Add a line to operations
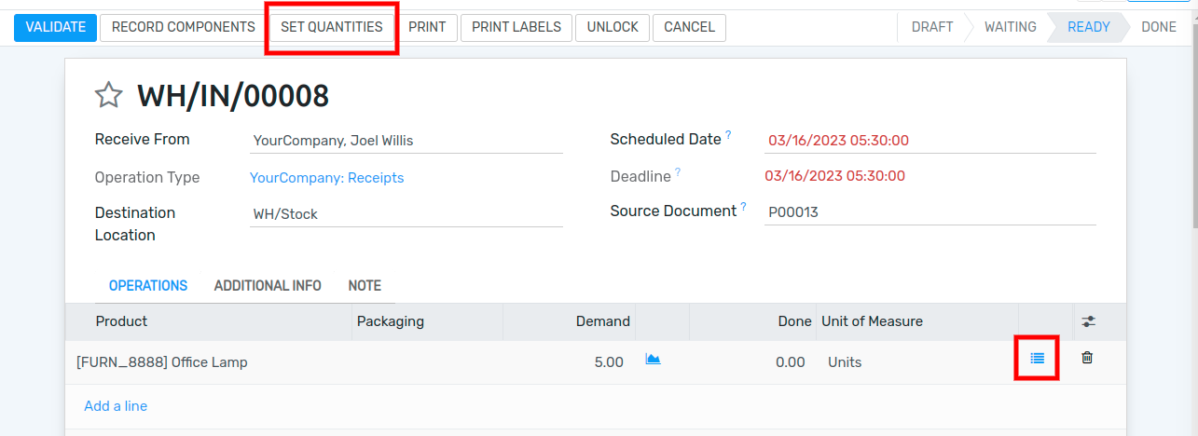Screen dimensions: 1198x436 pyautogui.click(x=116, y=406)
